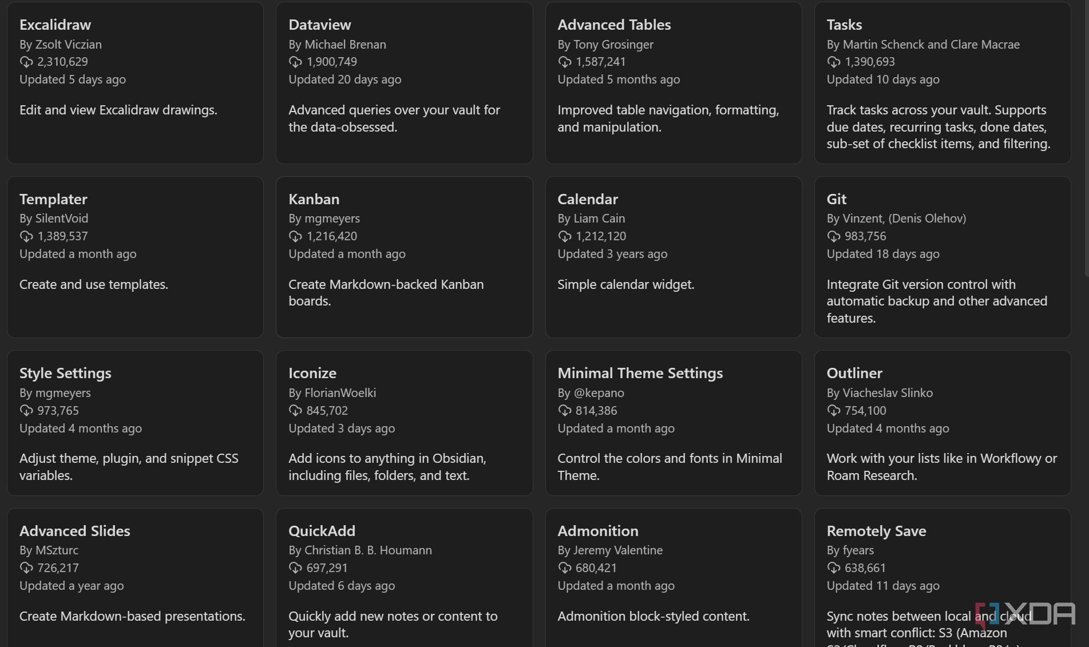Image resolution: width=1089 pixels, height=647 pixels.
Task: Click author text 'By Liam Cain'
Action: coord(591,219)
